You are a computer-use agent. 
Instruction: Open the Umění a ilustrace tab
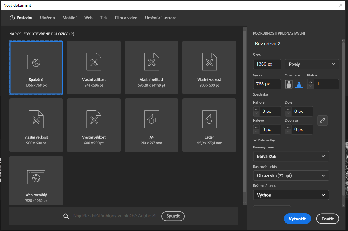(x=161, y=18)
